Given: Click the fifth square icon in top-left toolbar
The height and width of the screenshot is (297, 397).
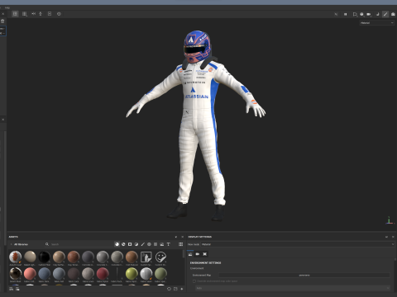Looking at the screenshot, I should point(50,14).
